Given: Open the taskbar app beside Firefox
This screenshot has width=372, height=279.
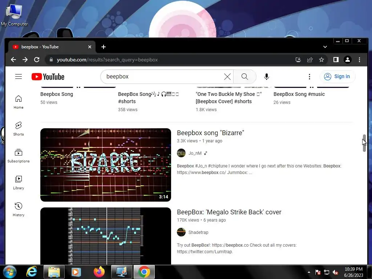Looking at the screenshot, I should click(x=121, y=272).
